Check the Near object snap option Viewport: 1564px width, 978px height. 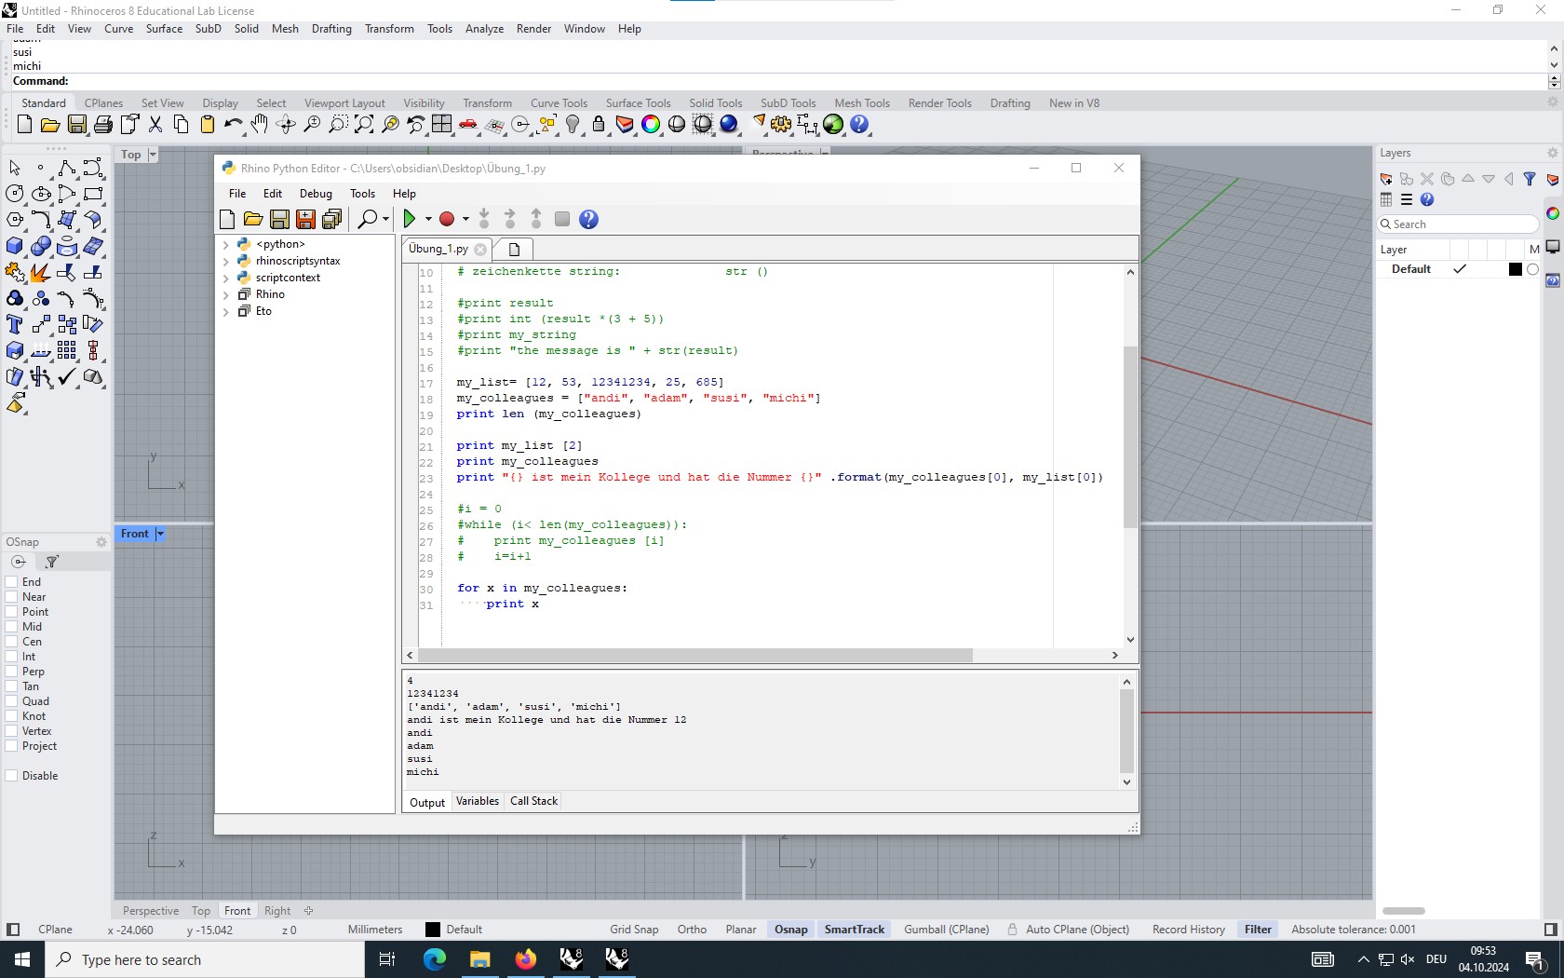click(x=12, y=597)
